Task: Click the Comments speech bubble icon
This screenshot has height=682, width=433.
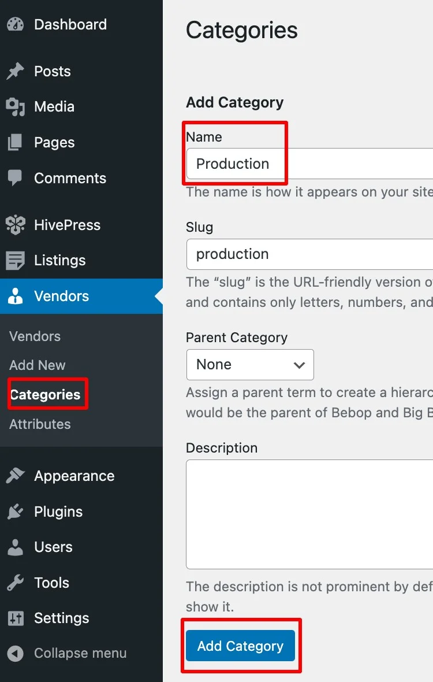Action: tap(15, 179)
